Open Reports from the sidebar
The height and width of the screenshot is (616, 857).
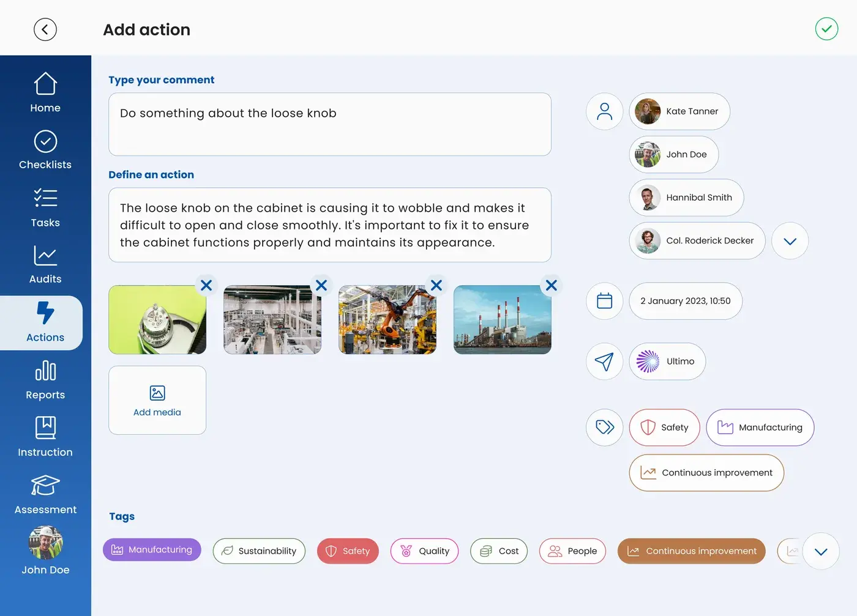pyautogui.click(x=45, y=380)
